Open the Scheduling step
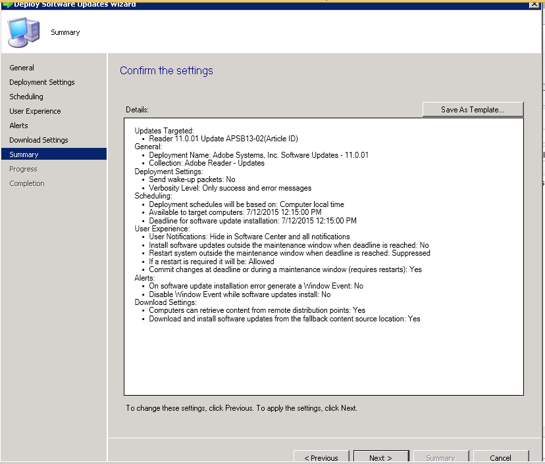The height and width of the screenshot is (464, 545). pyautogui.click(x=26, y=97)
